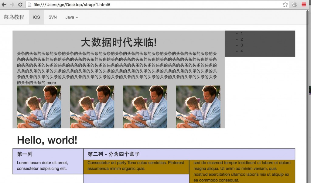The width and height of the screenshot is (311, 183).
Task: Click the "more" link after headline text
Action: coord(52,83)
